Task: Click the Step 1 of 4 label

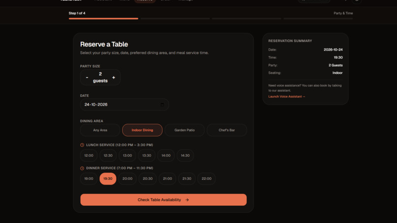Action: pyautogui.click(x=77, y=13)
